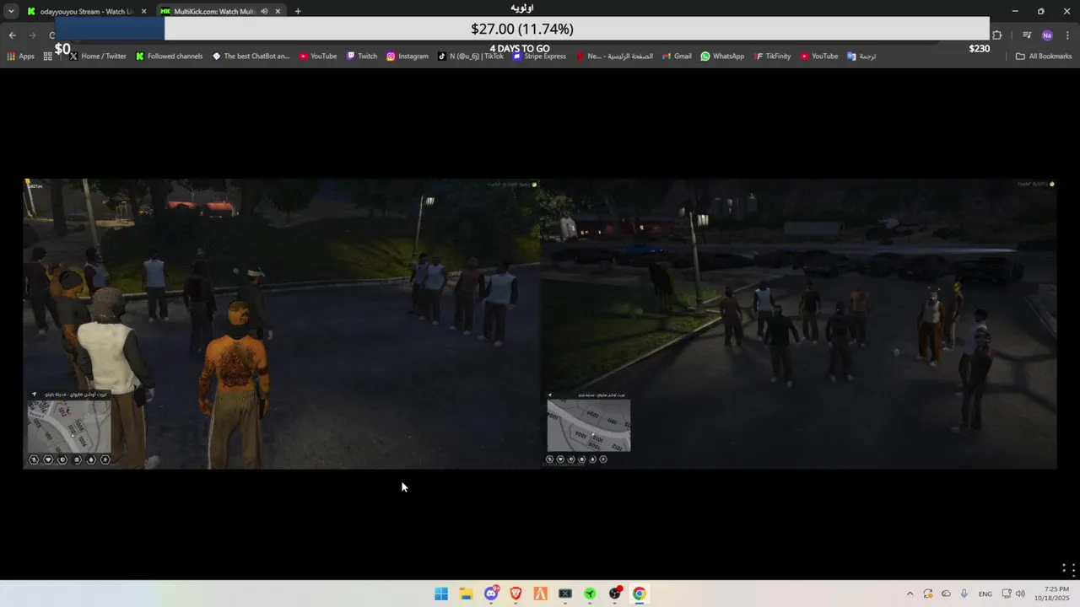Open network and volume quick settings
Screen dimensions: 1080x607
1013,594
